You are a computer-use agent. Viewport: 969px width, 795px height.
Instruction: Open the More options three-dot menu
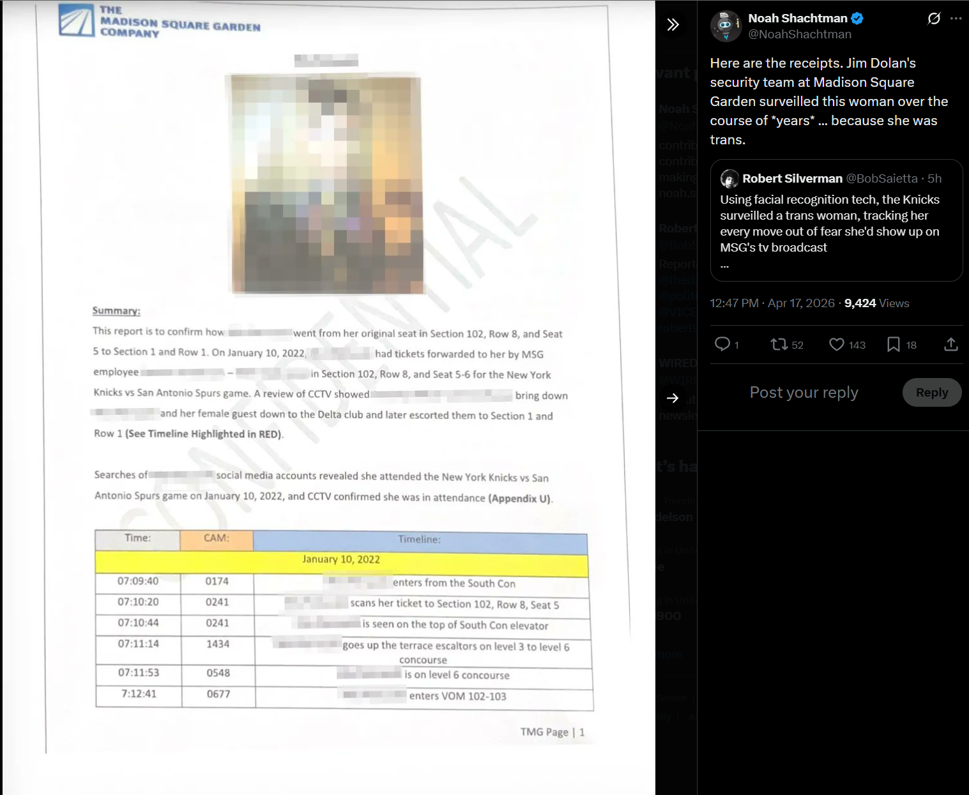956,19
